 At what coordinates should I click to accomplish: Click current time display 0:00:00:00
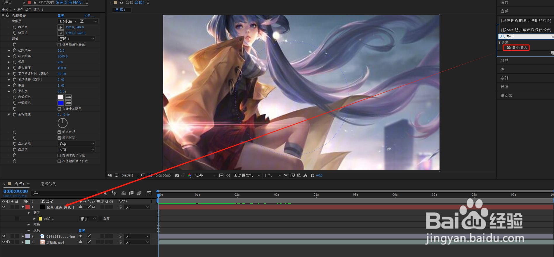(x=16, y=191)
